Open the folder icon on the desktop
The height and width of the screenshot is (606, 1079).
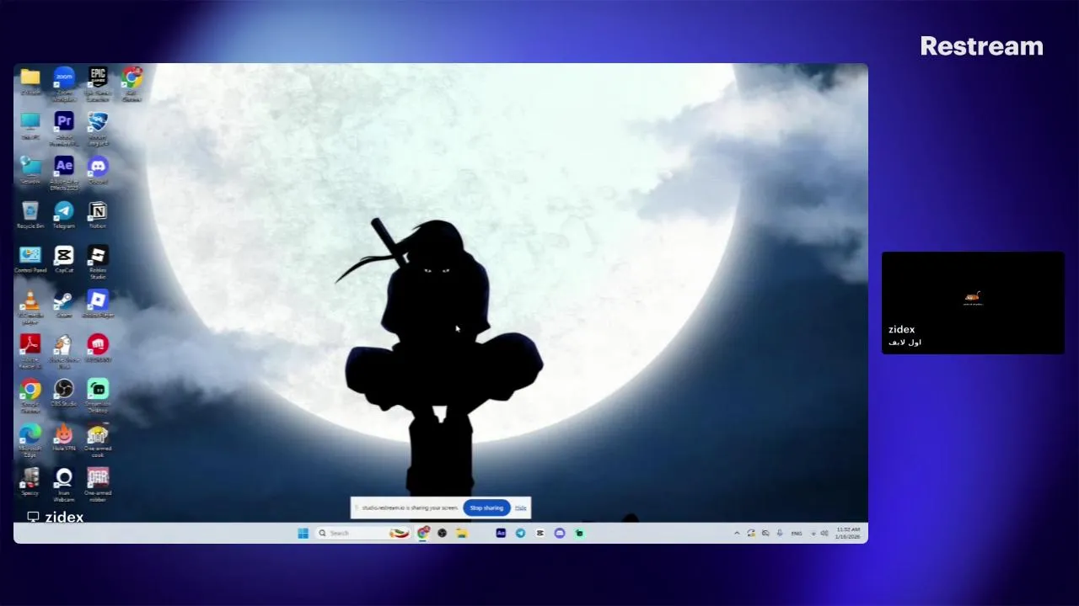pos(30,82)
